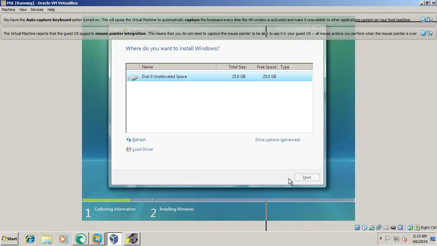Click the shared folders status icon
Screen dimensions: 437x246
[386, 228]
